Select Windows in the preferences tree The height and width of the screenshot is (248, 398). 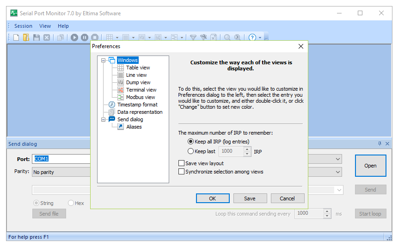[x=128, y=60]
